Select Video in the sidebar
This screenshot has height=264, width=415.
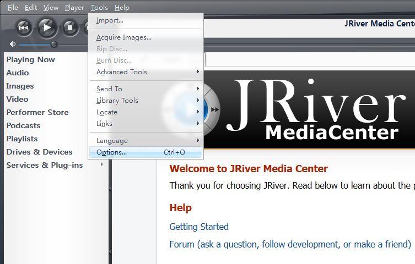point(17,99)
